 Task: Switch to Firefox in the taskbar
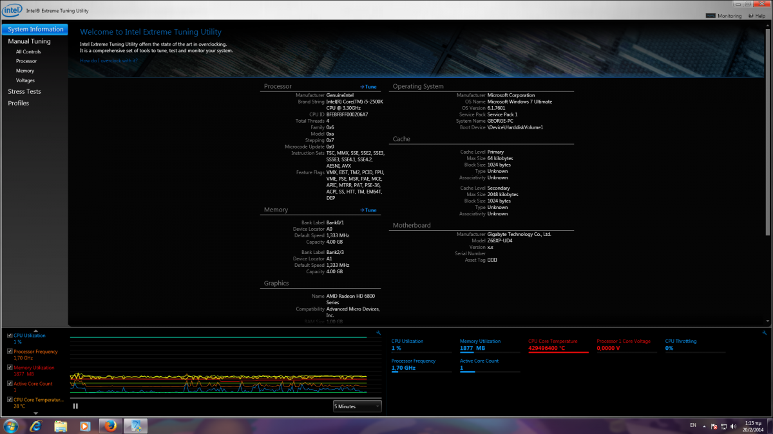pyautogui.click(x=110, y=426)
